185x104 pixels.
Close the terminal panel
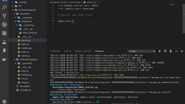[182, 51]
